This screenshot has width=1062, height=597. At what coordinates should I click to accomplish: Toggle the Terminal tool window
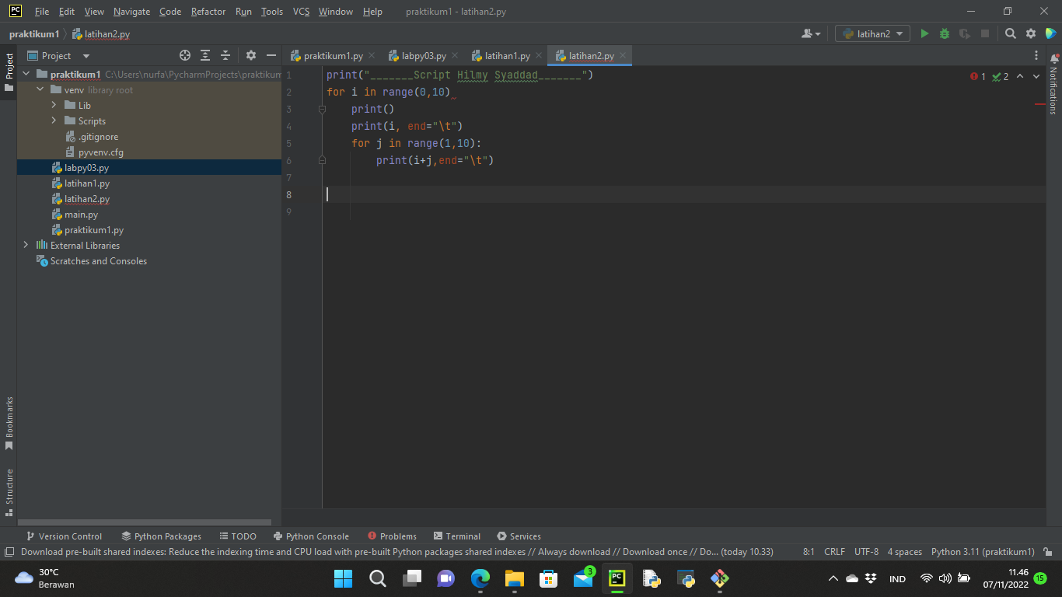pyautogui.click(x=457, y=536)
